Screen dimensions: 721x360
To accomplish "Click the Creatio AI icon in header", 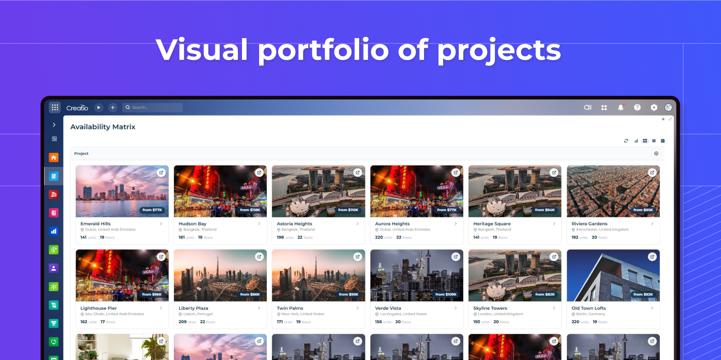I will tap(588, 108).
